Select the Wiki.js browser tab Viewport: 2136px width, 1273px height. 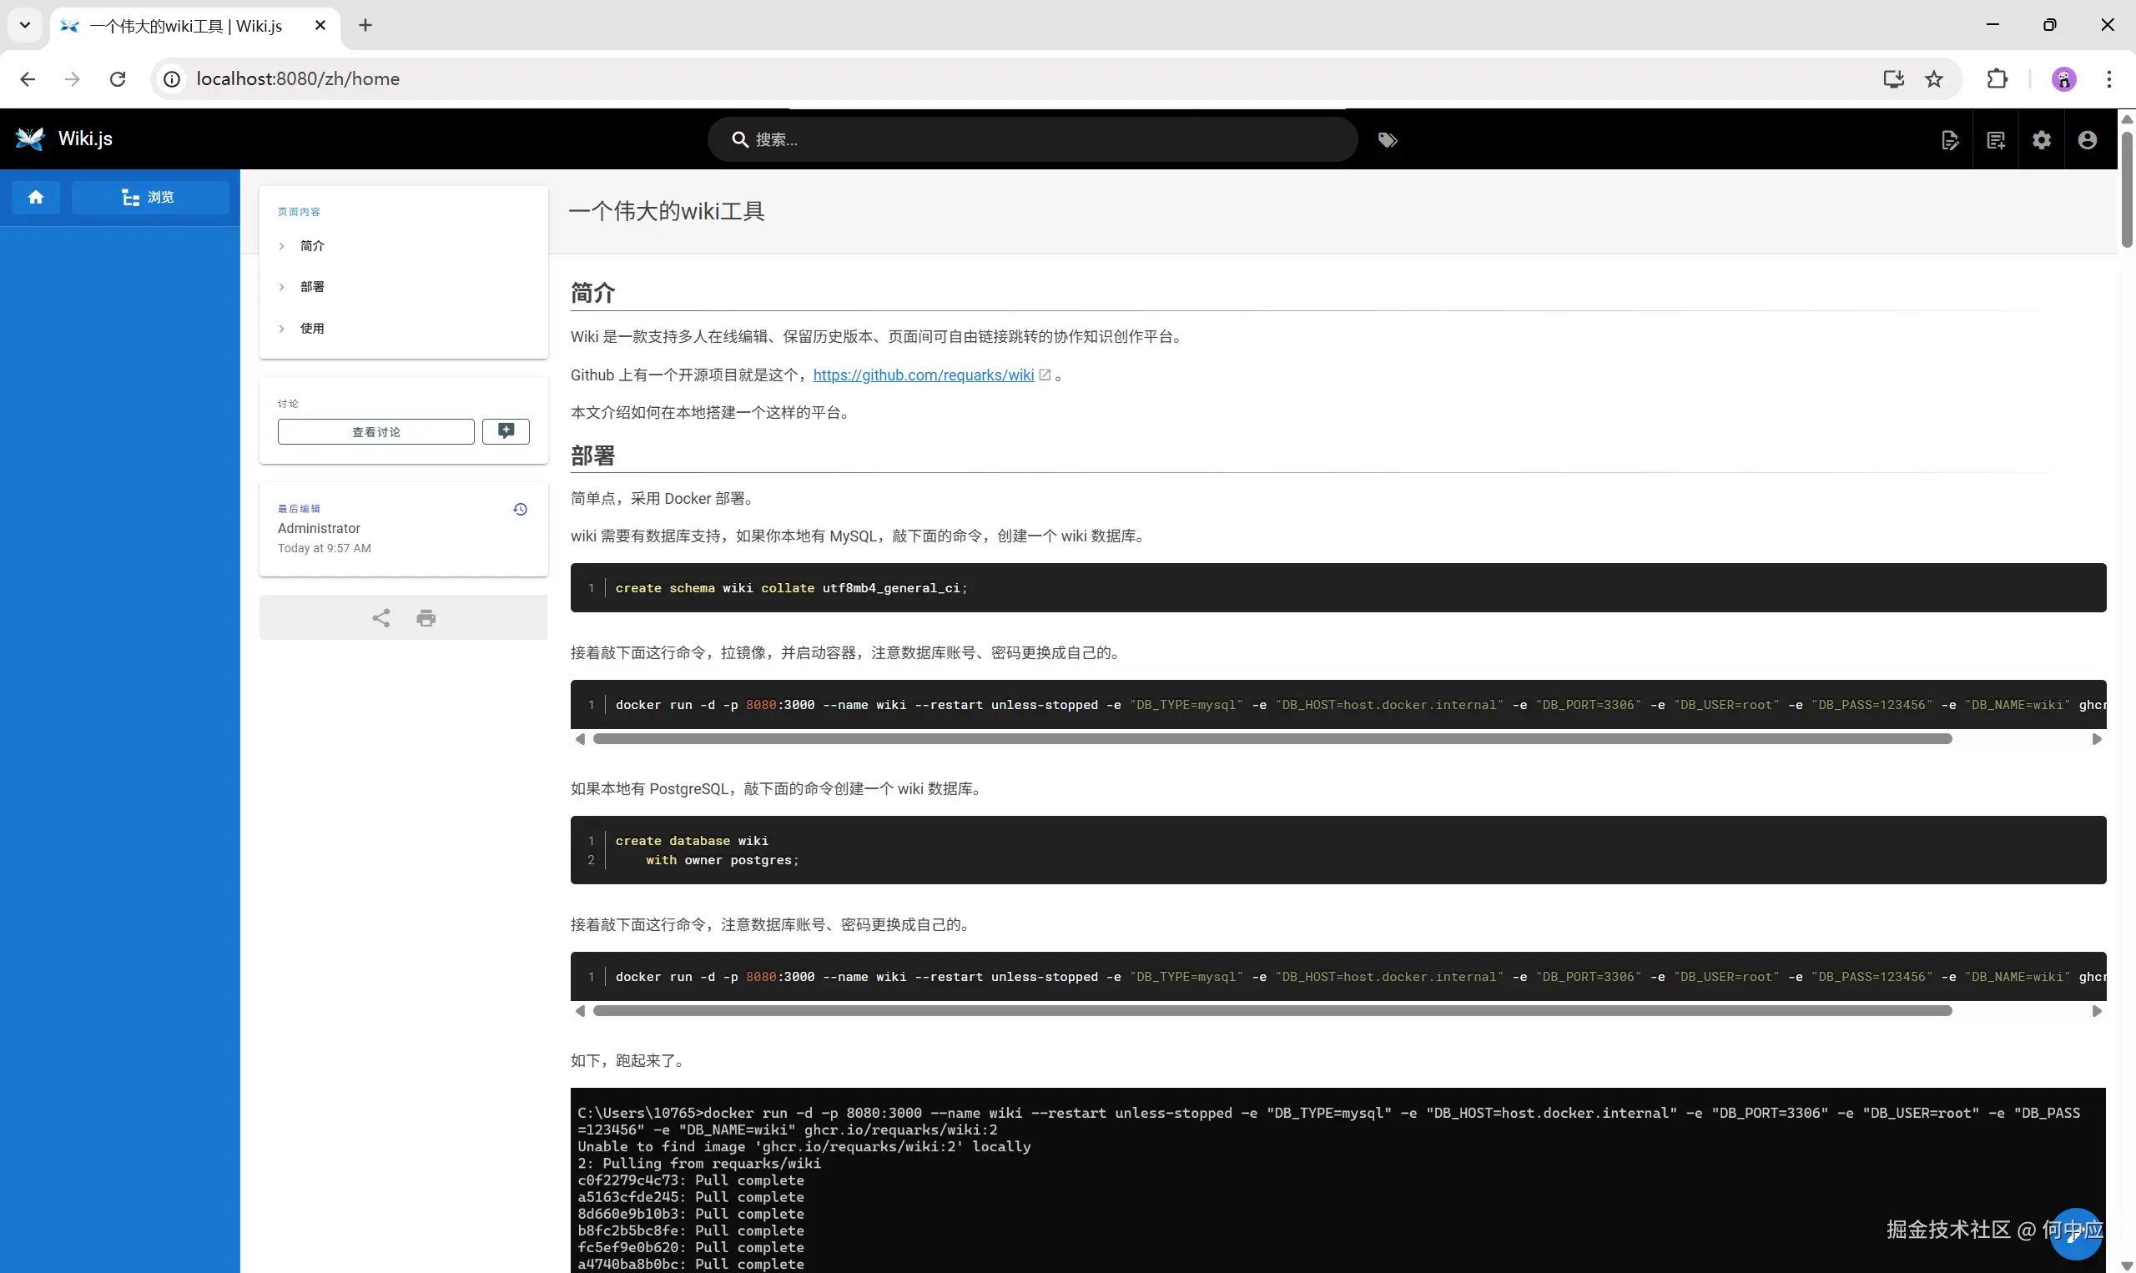[x=185, y=26]
